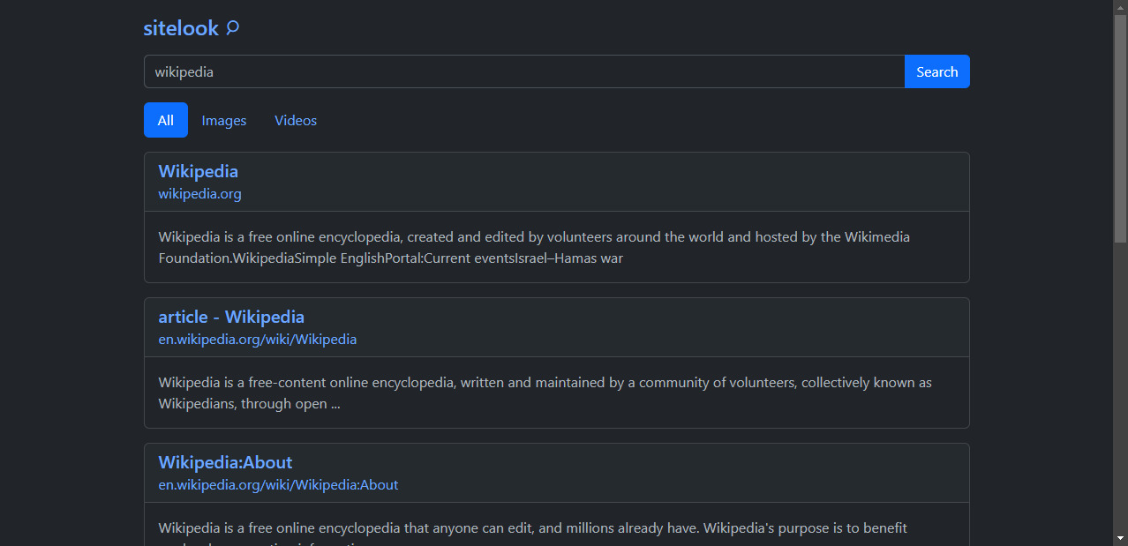Click the snippet mentioning Wikimedia Foundation
Screen dimensions: 1128x546
[x=534, y=248]
